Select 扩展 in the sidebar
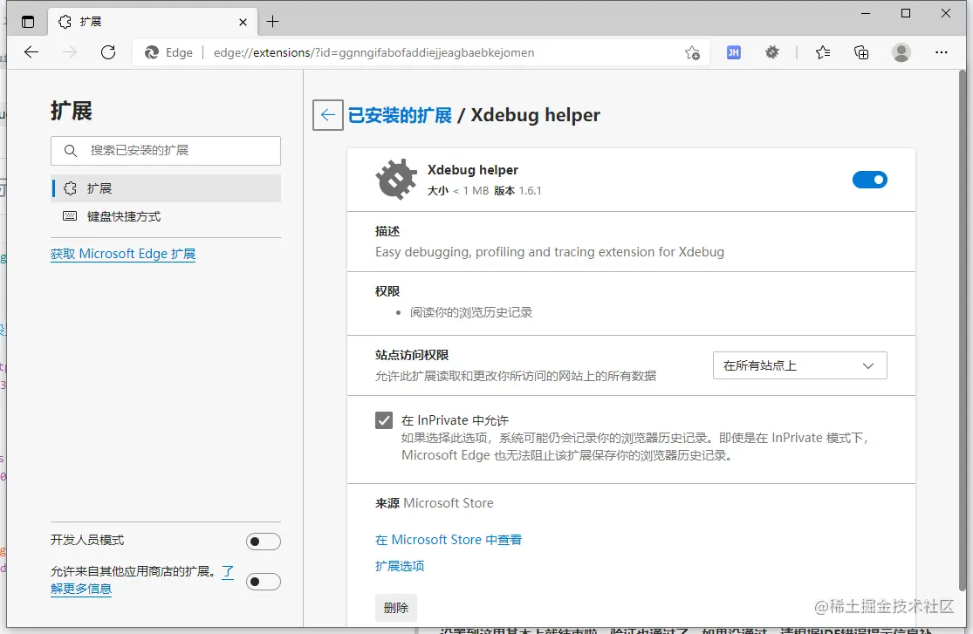973x634 pixels. coord(166,188)
